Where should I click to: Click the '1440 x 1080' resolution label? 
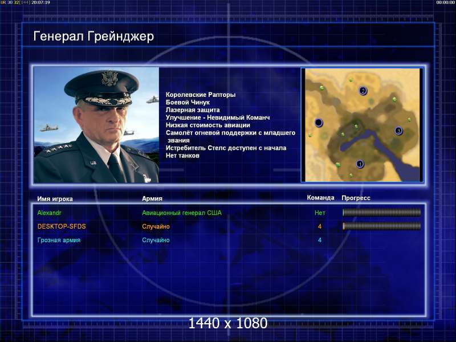228,323
